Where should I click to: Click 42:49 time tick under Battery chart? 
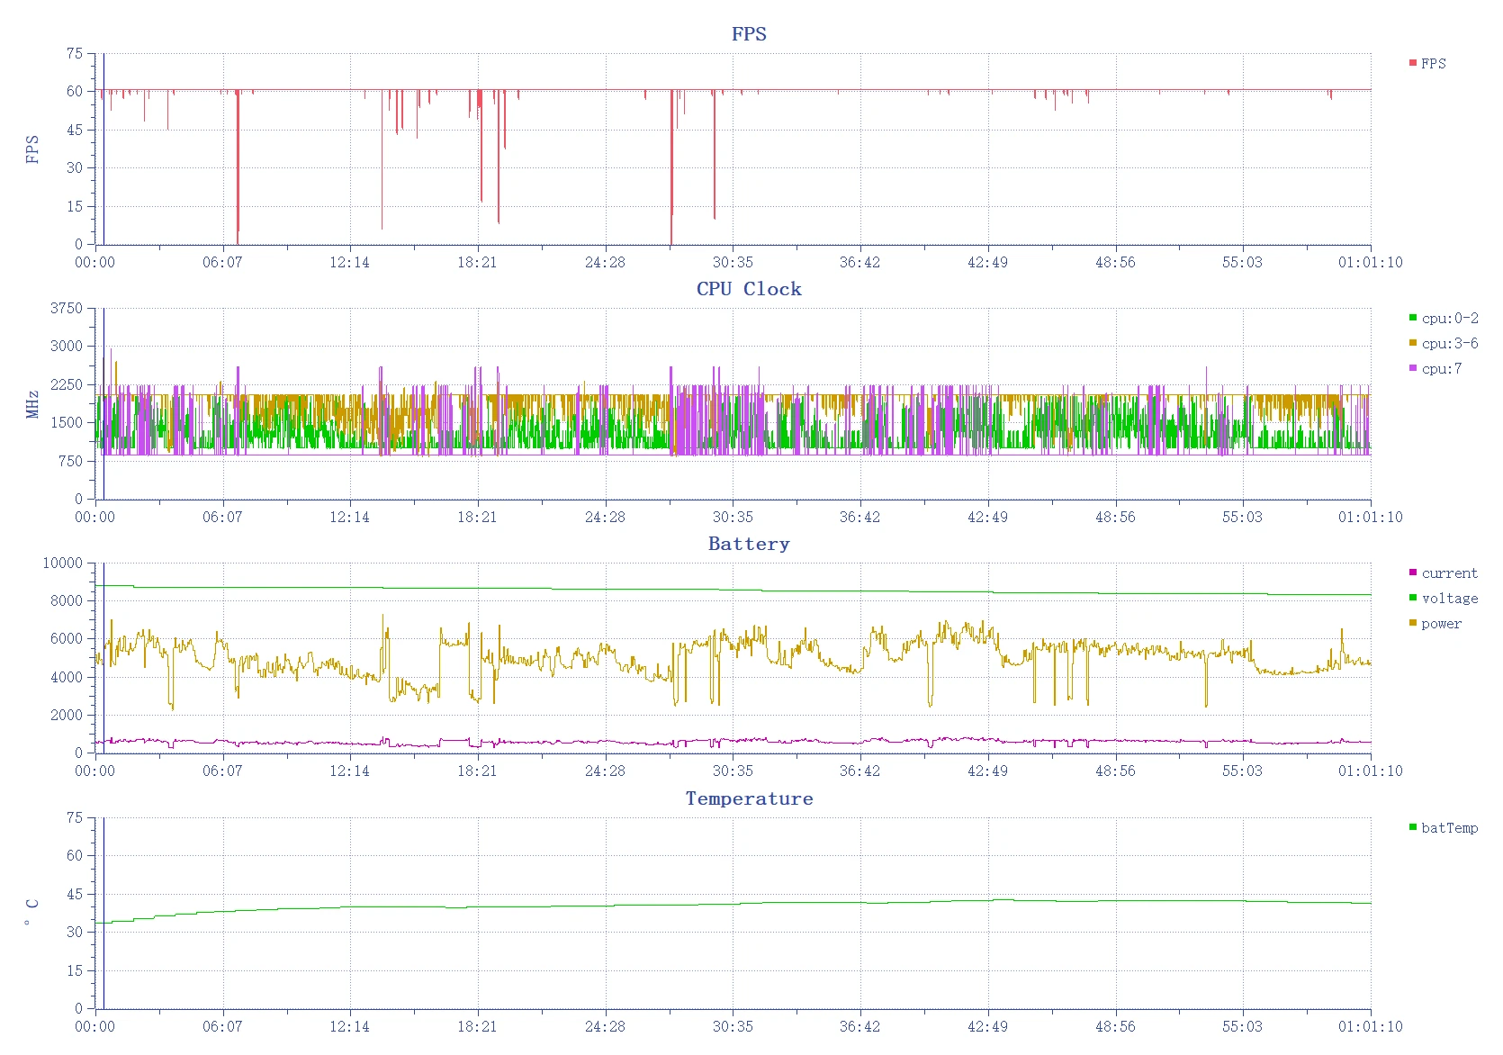click(x=987, y=771)
